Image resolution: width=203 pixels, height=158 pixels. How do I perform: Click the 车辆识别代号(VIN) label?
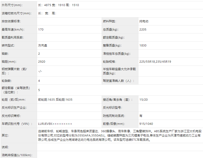point(17,124)
